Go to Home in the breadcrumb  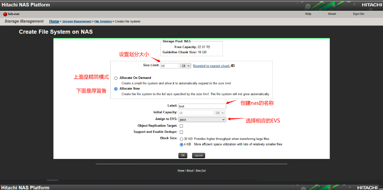tap(54, 21)
